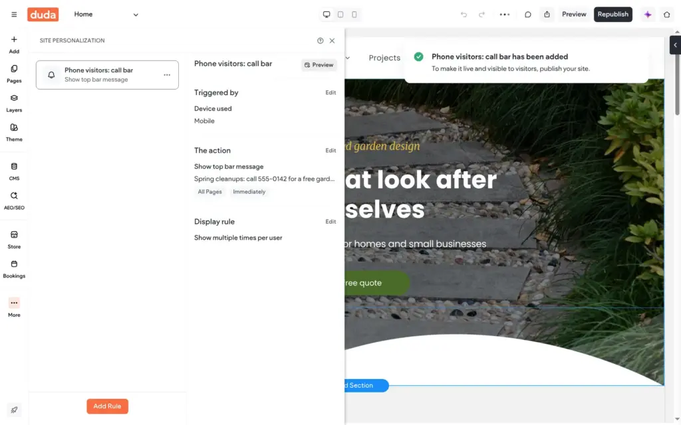Click the Immediately tag
681x425 pixels.
tap(249, 192)
